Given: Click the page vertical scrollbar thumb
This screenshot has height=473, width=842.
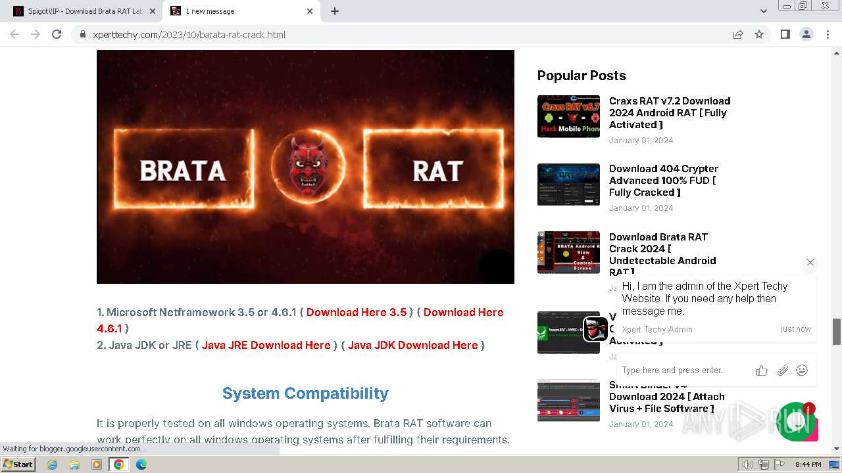Looking at the screenshot, I should click(x=837, y=332).
